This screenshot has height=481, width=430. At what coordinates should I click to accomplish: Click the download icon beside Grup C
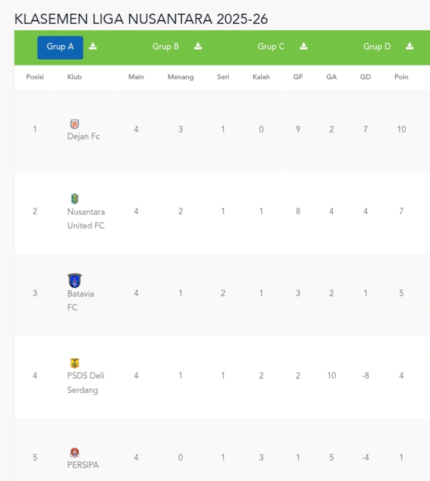[303, 46]
